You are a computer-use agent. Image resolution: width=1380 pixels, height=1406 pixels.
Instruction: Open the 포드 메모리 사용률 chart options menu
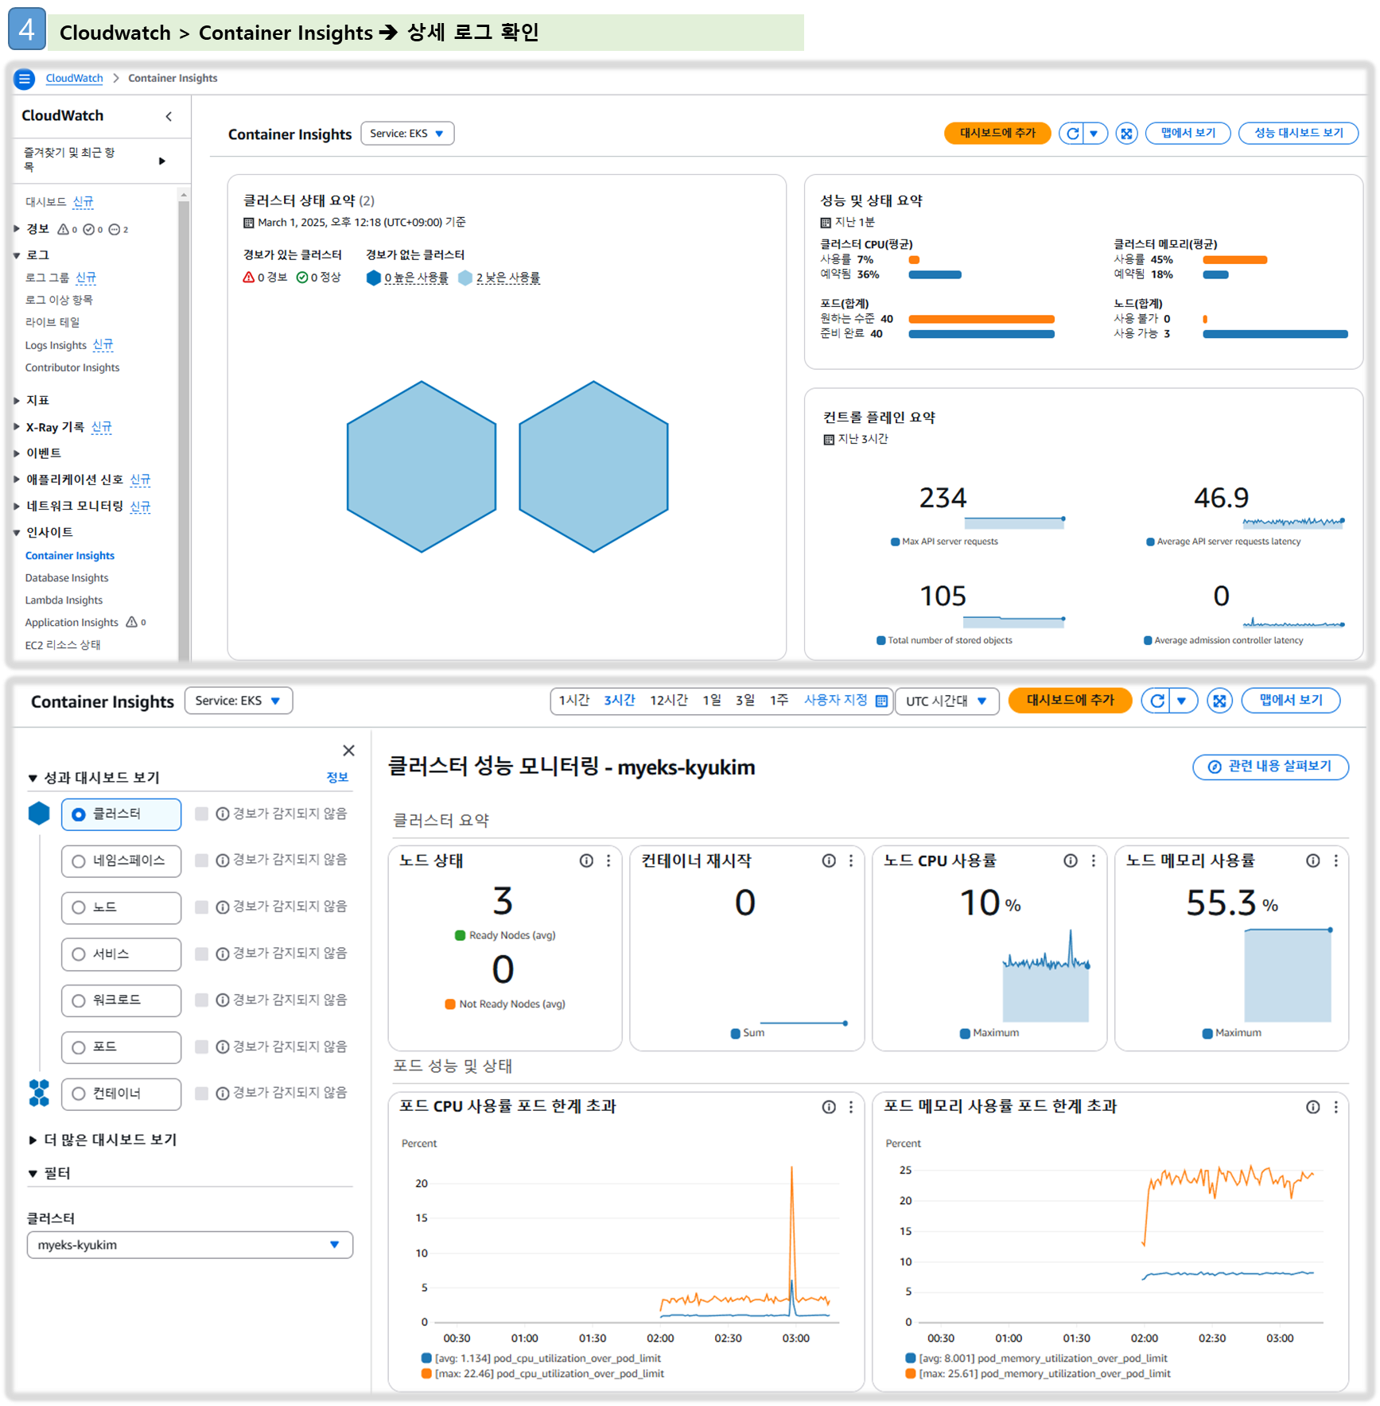click(x=1336, y=1107)
